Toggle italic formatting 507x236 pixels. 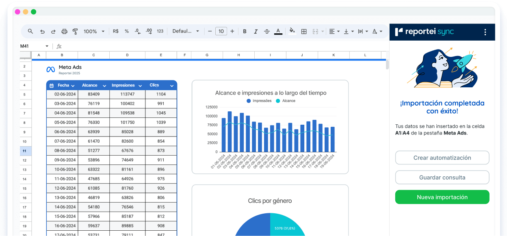(256, 31)
